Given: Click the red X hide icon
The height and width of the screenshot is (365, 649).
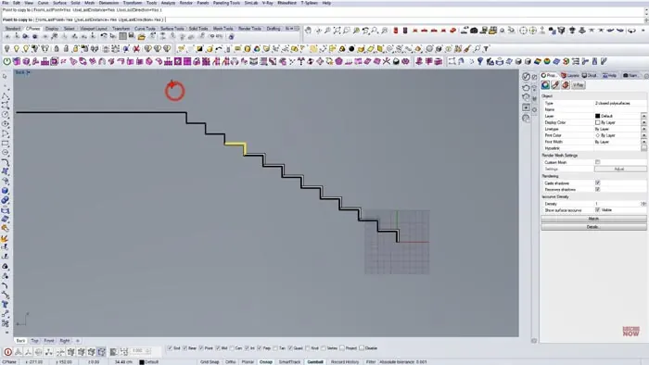Looking at the screenshot, I should [x=136, y=49].
